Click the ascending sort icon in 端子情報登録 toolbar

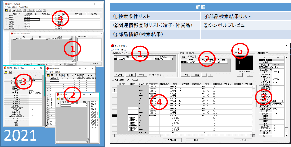[81, 75]
